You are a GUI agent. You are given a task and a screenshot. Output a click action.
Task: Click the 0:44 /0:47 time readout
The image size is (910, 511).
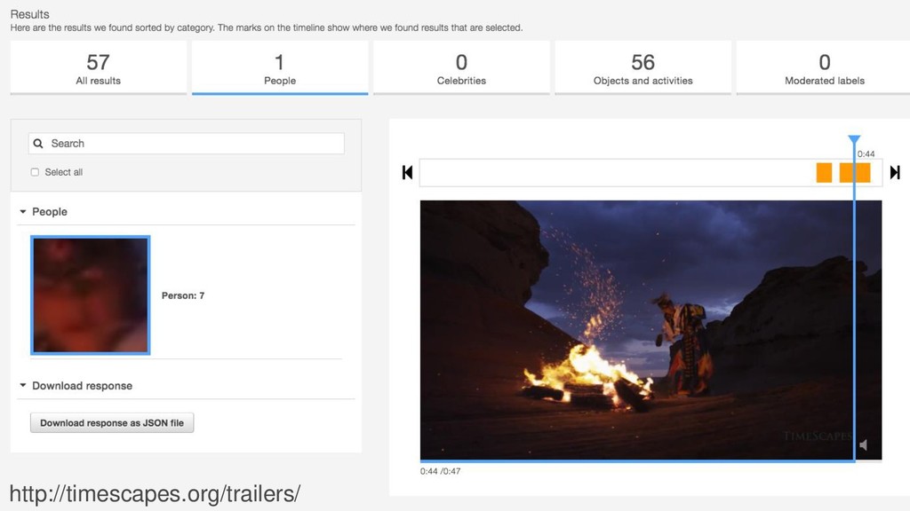pyautogui.click(x=441, y=472)
